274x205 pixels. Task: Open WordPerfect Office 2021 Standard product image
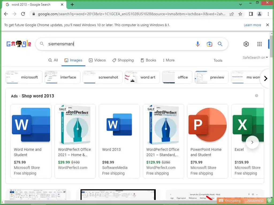click(x=163, y=124)
